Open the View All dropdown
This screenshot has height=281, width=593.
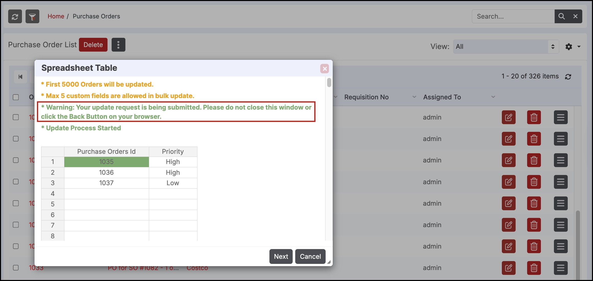point(506,47)
